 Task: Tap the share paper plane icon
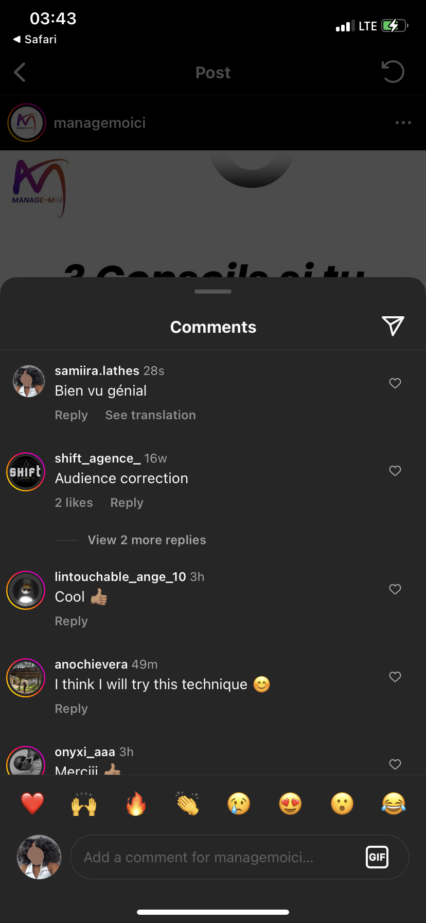point(393,326)
